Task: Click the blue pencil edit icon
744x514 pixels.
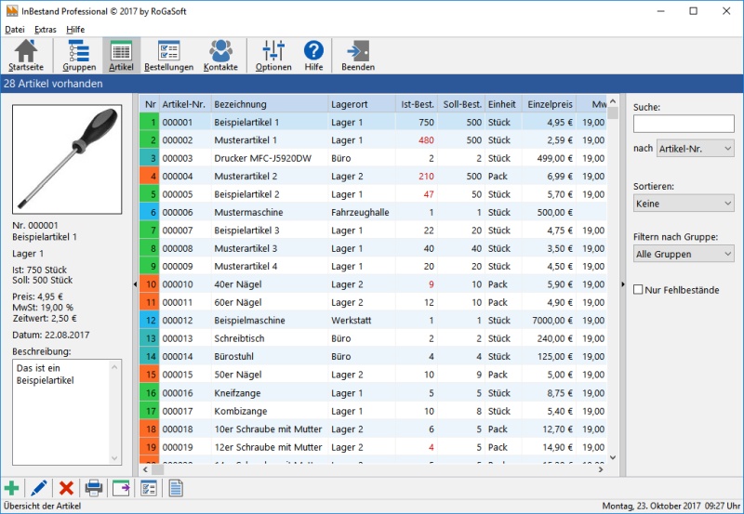Action: click(x=39, y=488)
